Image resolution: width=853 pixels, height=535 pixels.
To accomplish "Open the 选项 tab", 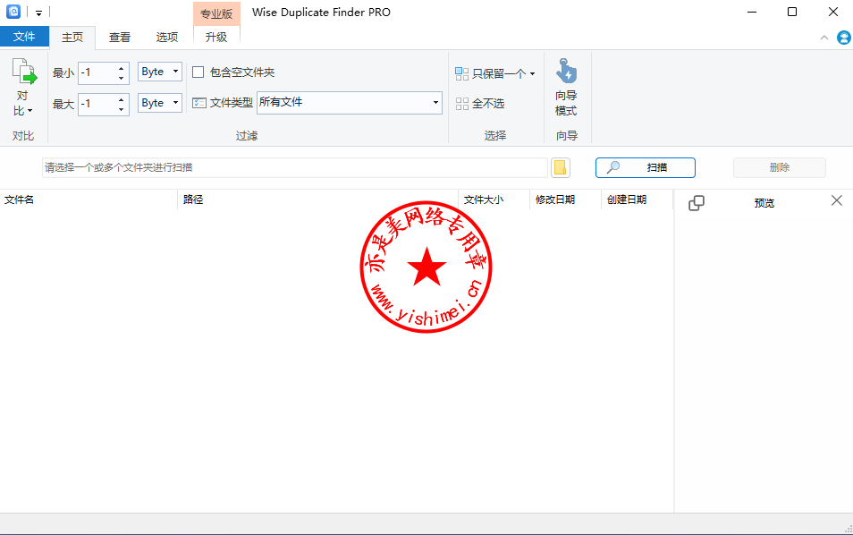I will [167, 38].
